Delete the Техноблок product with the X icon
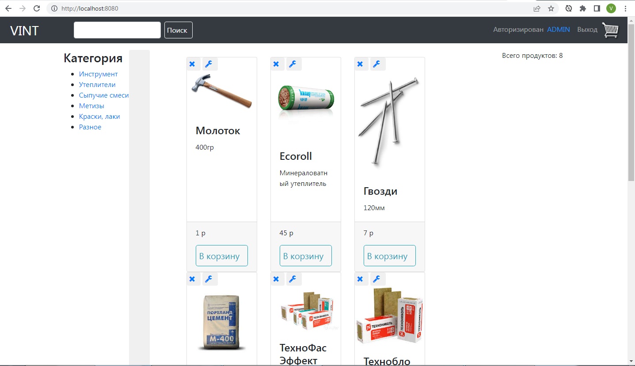The height and width of the screenshot is (366, 635). point(361,279)
